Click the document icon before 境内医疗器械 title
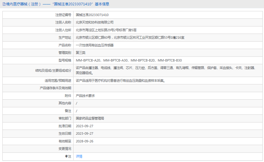The width and height of the screenshot is (264, 162). 4,4
